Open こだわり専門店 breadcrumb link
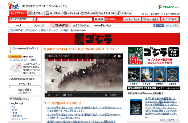The image size is (188, 123). tap(15, 30)
